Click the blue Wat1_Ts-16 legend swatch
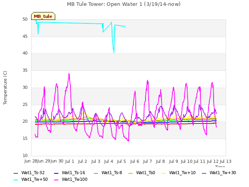249x187 pixels. [56, 173]
